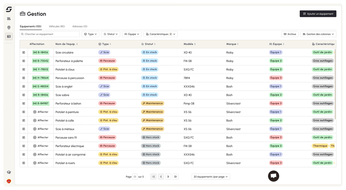Click the page number input field
Image resolution: width=346 pixels, height=190 pixels.
(x=135, y=177)
